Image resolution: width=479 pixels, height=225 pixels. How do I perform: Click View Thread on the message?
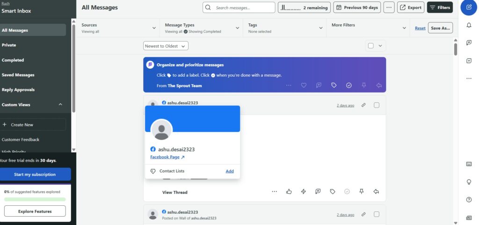coord(175,192)
